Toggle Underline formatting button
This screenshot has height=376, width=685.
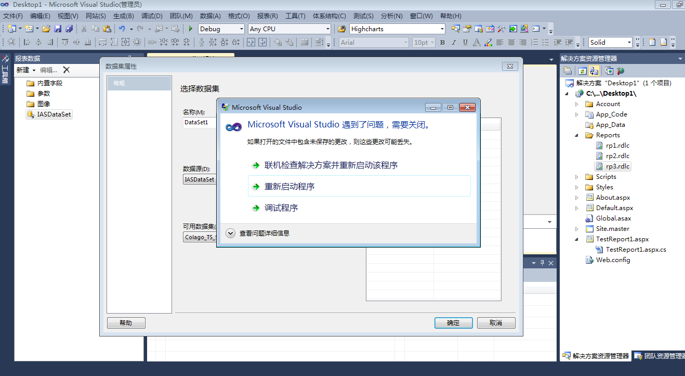(465, 43)
